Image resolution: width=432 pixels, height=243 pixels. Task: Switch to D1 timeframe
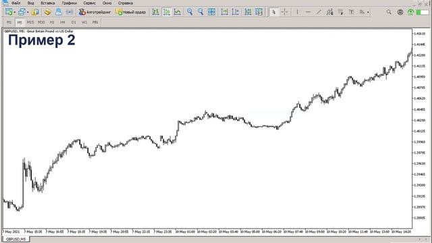coord(74,22)
